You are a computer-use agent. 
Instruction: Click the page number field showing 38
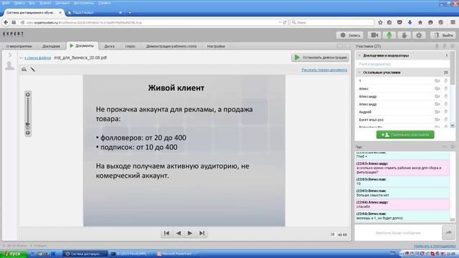coord(333,234)
